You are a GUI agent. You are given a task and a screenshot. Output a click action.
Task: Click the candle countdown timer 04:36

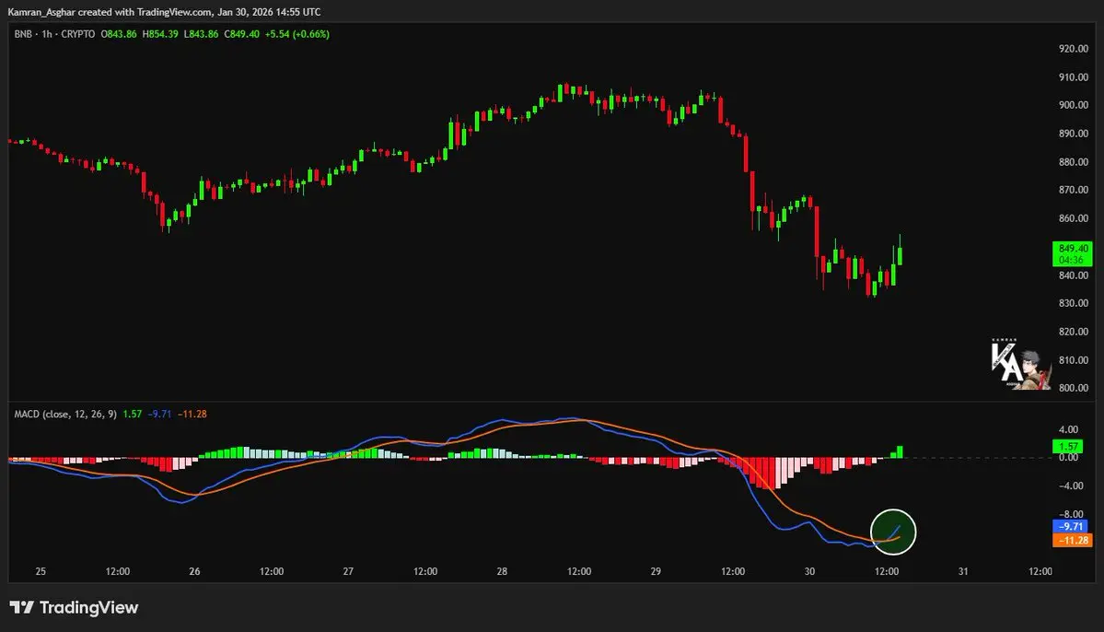[x=1072, y=260]
